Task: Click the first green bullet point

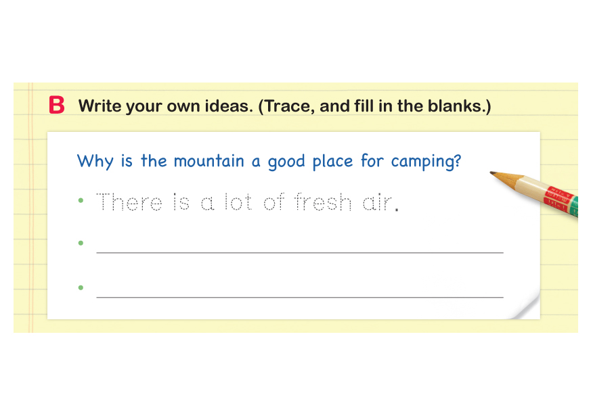Action: [x=81, y=201]
